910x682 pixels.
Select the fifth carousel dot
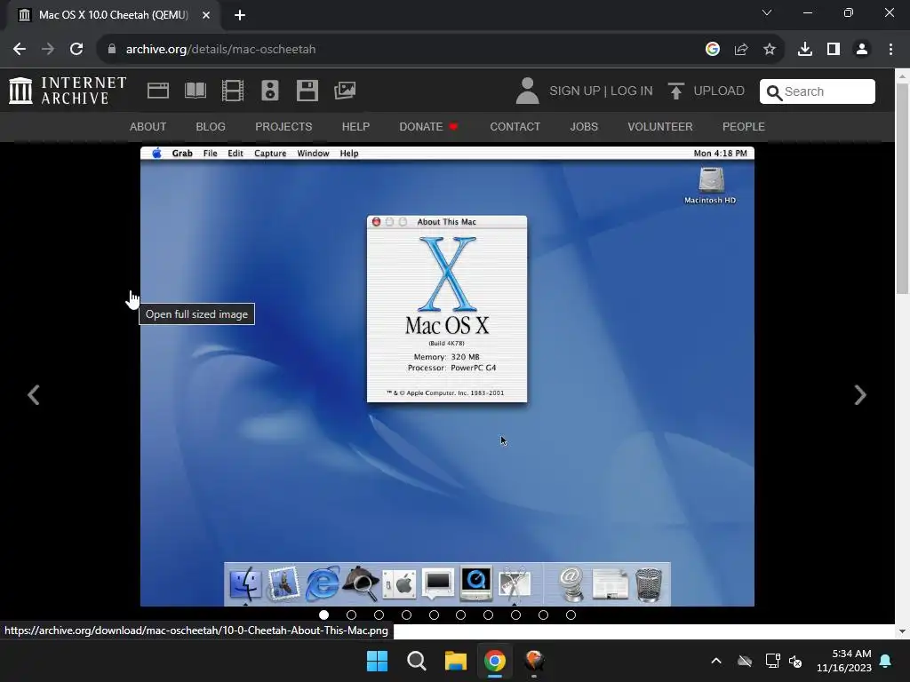pyautogui.click(x=434, y=615)
